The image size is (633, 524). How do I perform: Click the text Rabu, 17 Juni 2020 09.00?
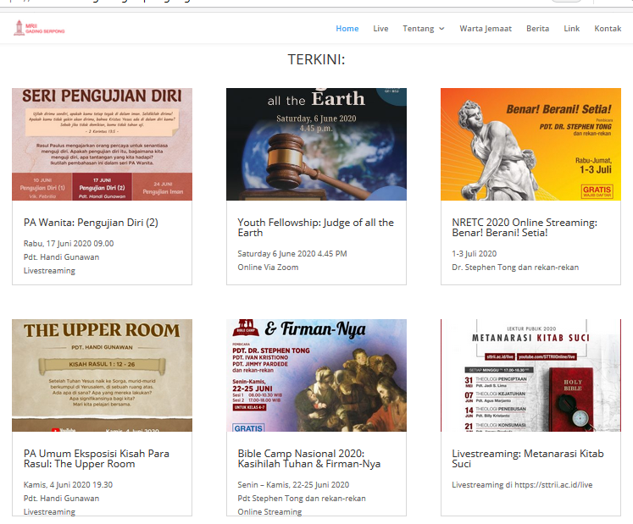click(x=69, y=244)
